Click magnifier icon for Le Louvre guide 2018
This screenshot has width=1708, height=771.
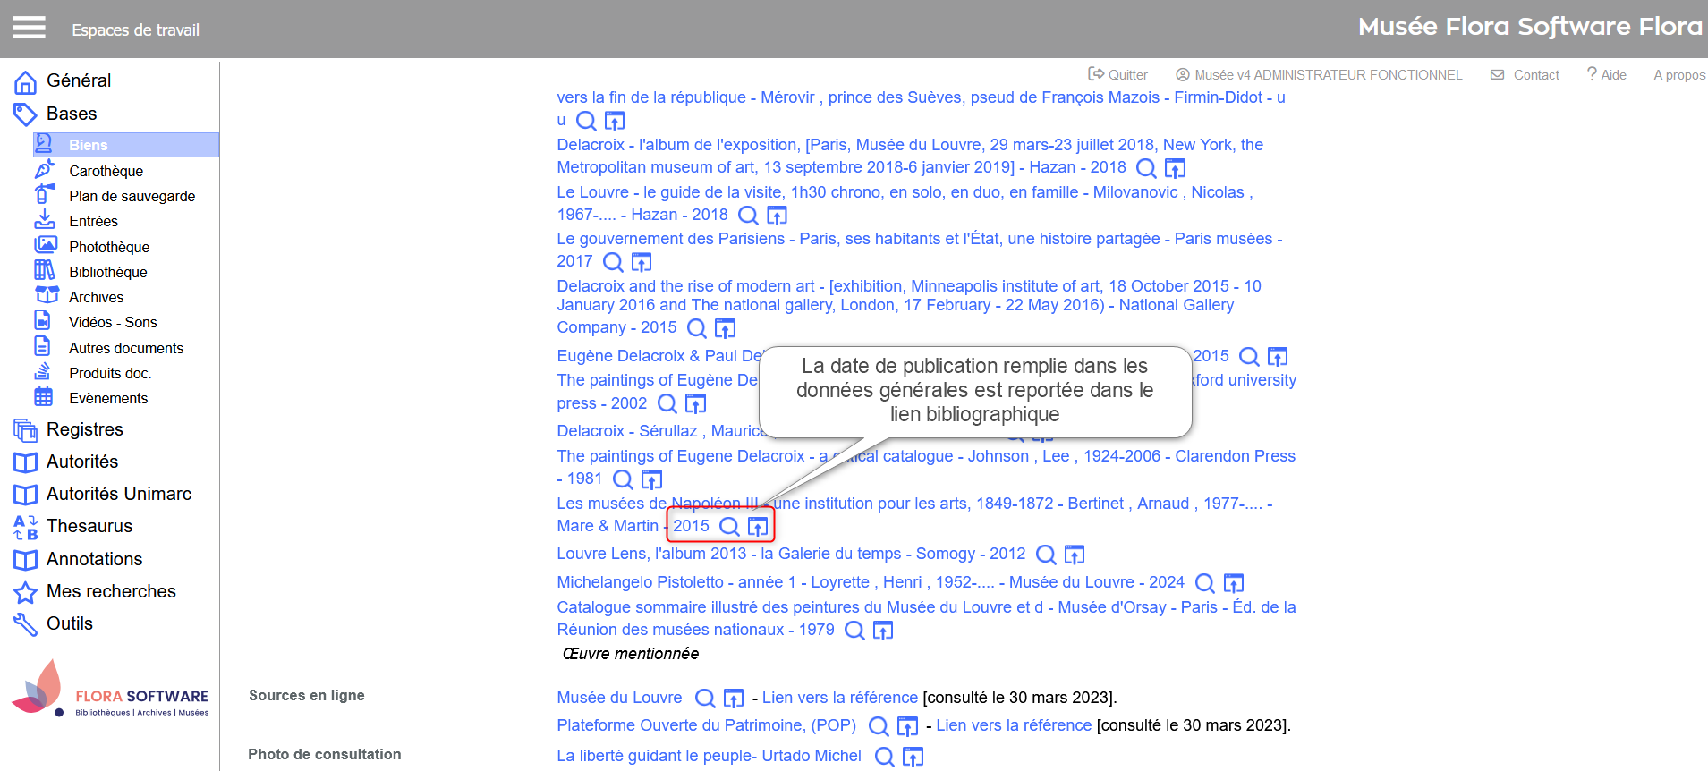click(748, 216)
